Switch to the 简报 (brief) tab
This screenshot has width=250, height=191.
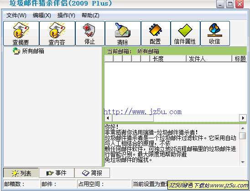click(92, 173)
